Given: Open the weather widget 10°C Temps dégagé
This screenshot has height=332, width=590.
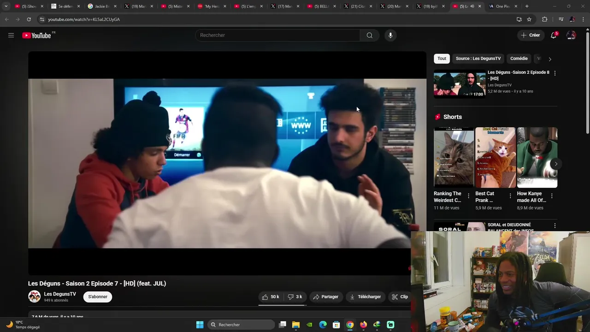Looking at the screenshot, I should [23, 325].
